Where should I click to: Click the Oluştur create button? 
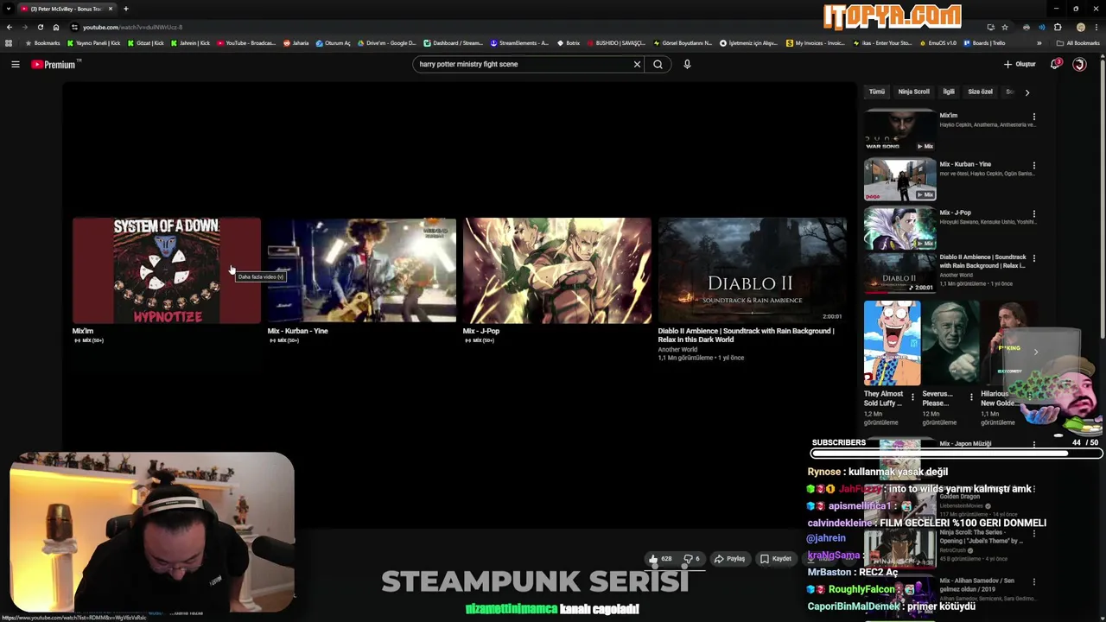point(1020,64)
